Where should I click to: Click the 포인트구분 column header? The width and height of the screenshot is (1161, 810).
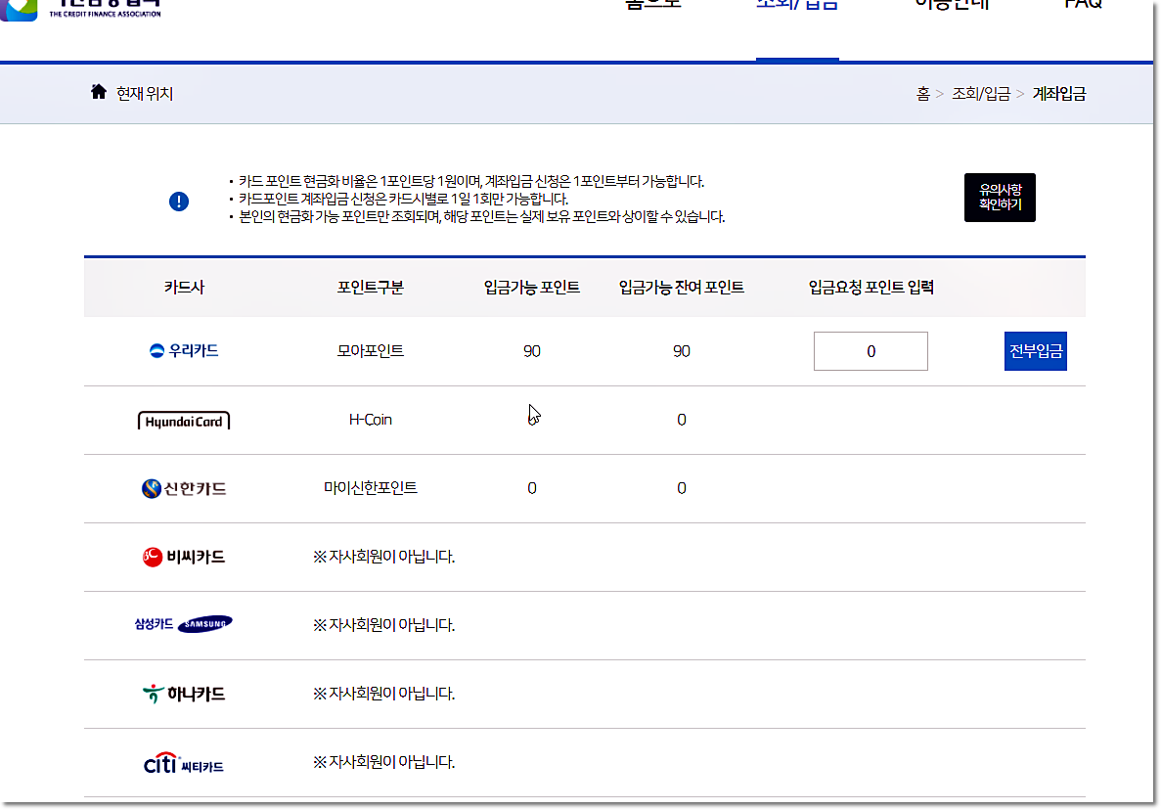click(371, 288)
